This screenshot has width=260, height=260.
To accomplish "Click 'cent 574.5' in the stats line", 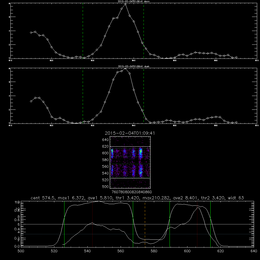I will [x=43, y=198].
